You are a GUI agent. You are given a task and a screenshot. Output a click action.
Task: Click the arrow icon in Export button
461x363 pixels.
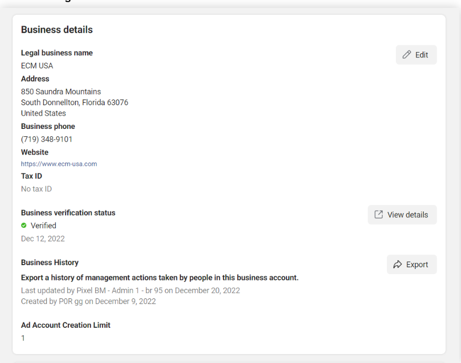point(398,265)
